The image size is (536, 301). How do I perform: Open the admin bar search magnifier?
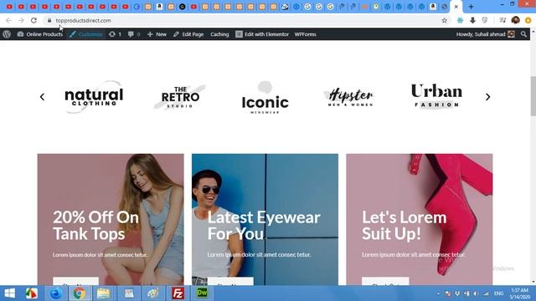[523, 34]
